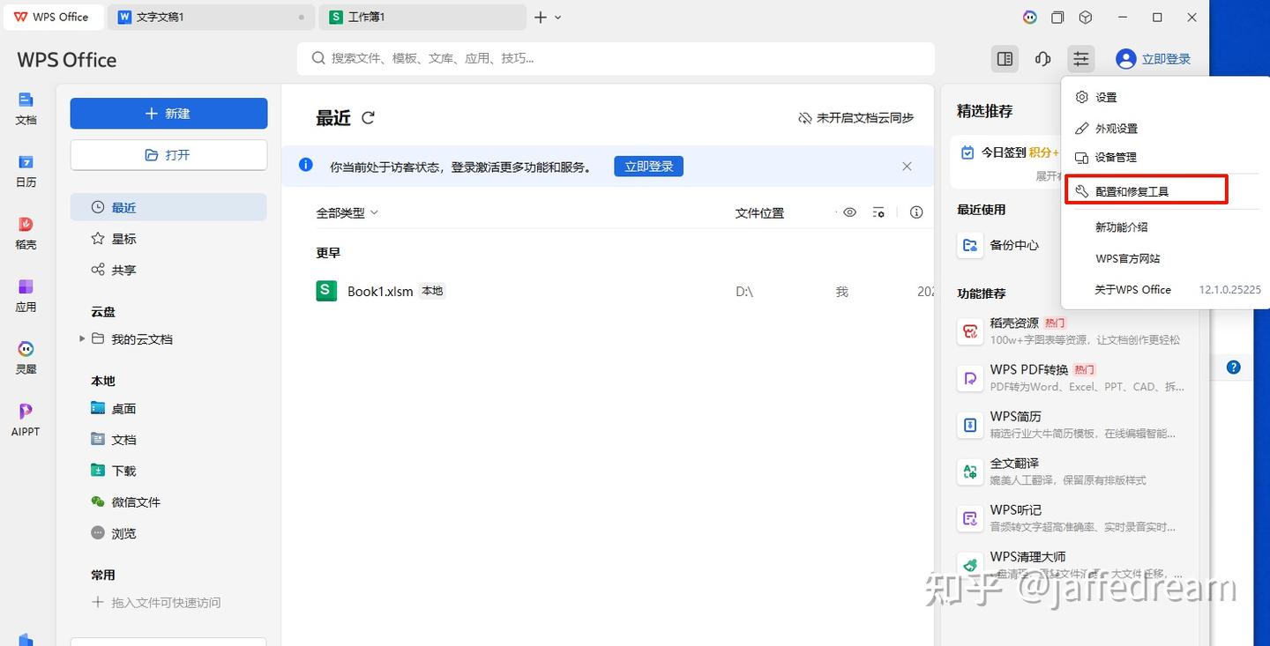Click the search files and templates box
This screenshot has width=1270, height=646.
(x=616, y=58)
